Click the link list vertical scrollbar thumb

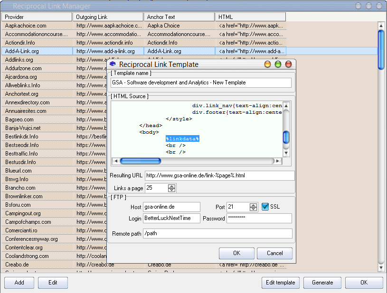pos(381,49)
